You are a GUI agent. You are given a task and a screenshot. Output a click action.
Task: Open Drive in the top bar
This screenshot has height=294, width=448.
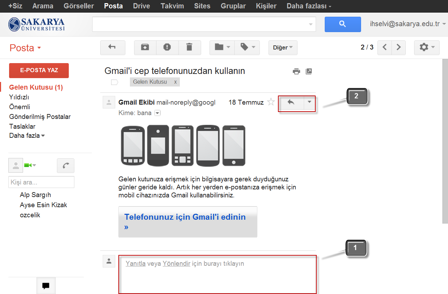141,6
